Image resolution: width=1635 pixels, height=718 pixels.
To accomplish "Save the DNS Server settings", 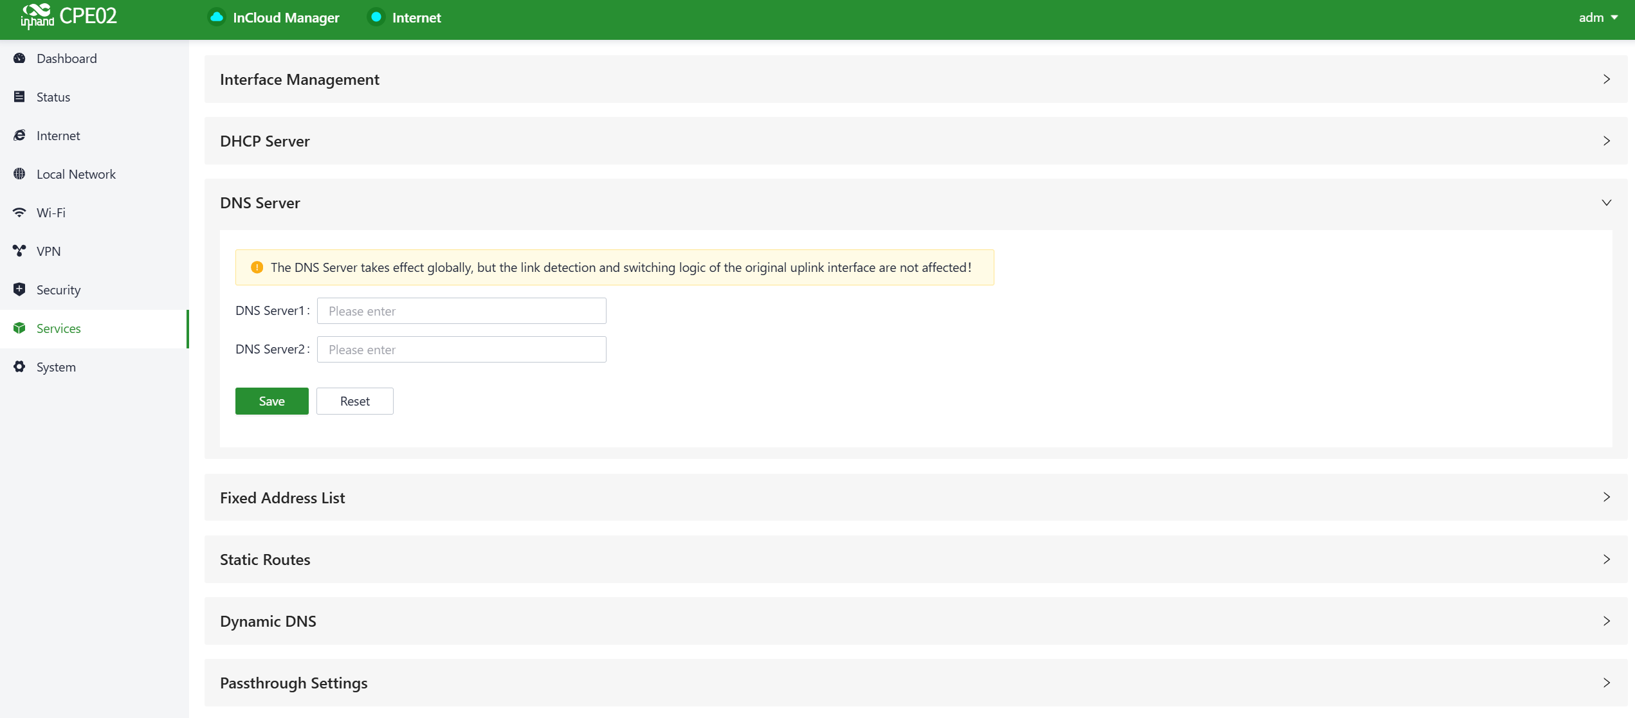I will click(x=271, y=401).
